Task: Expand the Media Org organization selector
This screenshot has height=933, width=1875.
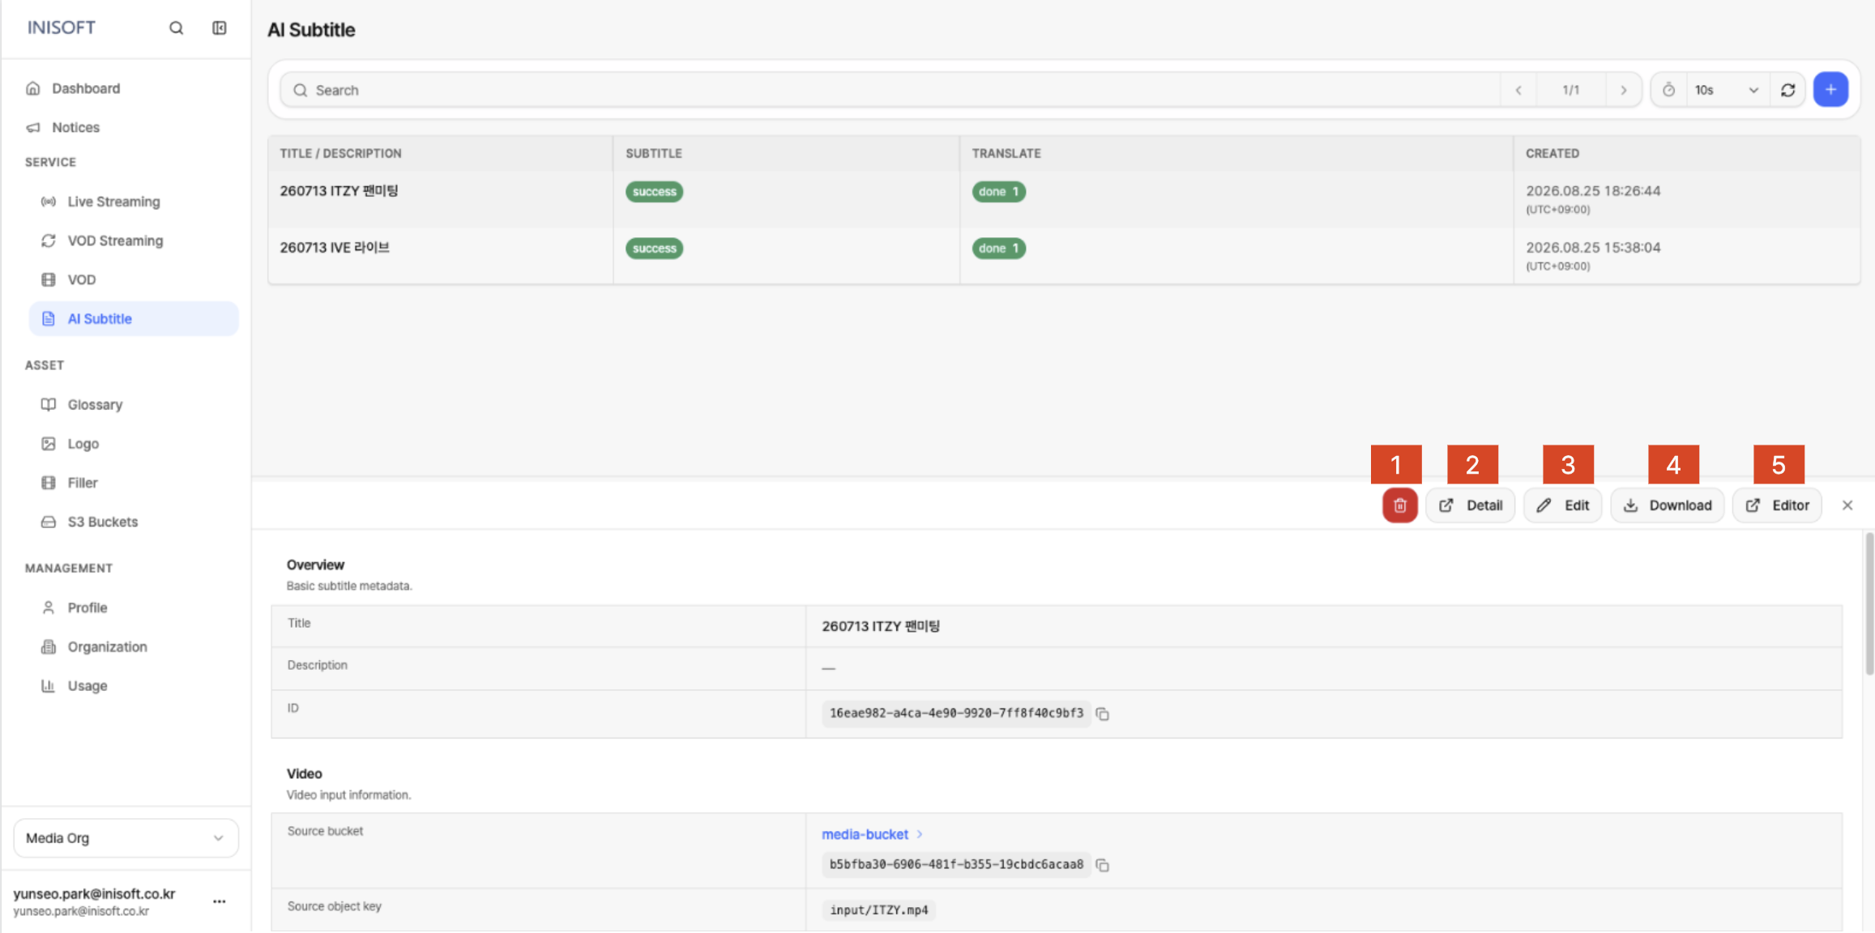Action: point(126,838)
